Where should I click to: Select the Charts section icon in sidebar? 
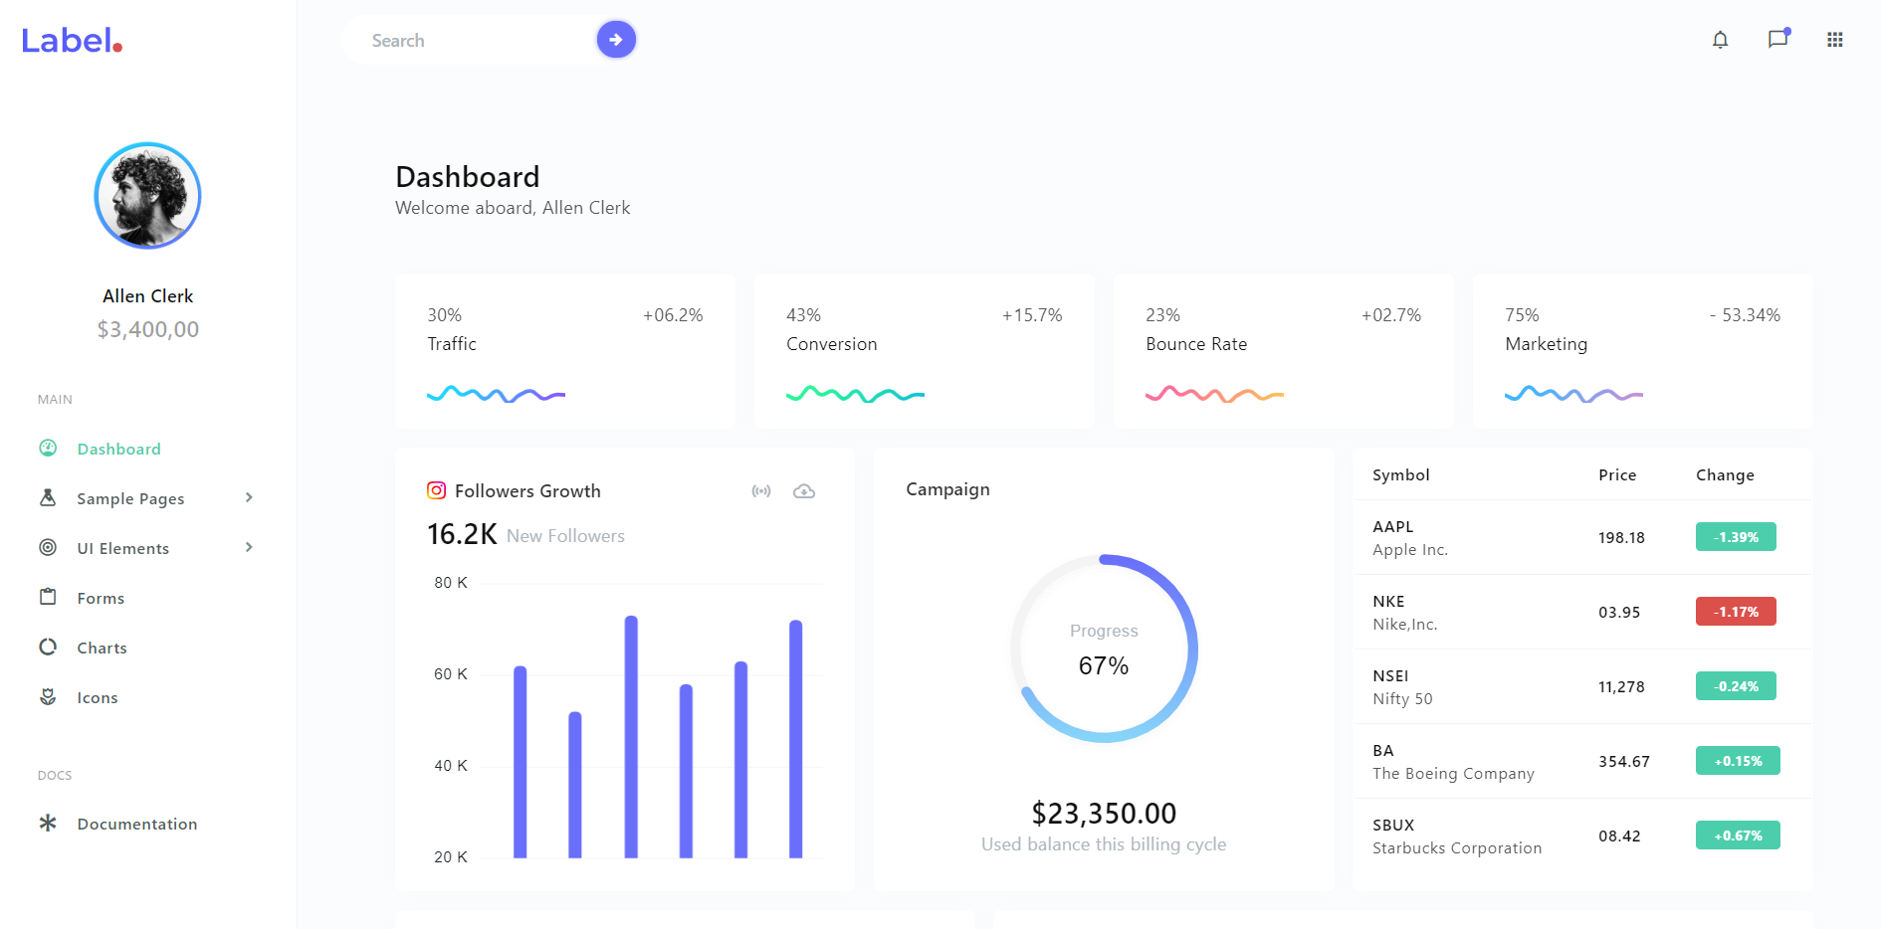pos(48,647)
